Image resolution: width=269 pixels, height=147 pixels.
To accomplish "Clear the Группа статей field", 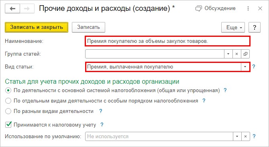I will 237,54.
